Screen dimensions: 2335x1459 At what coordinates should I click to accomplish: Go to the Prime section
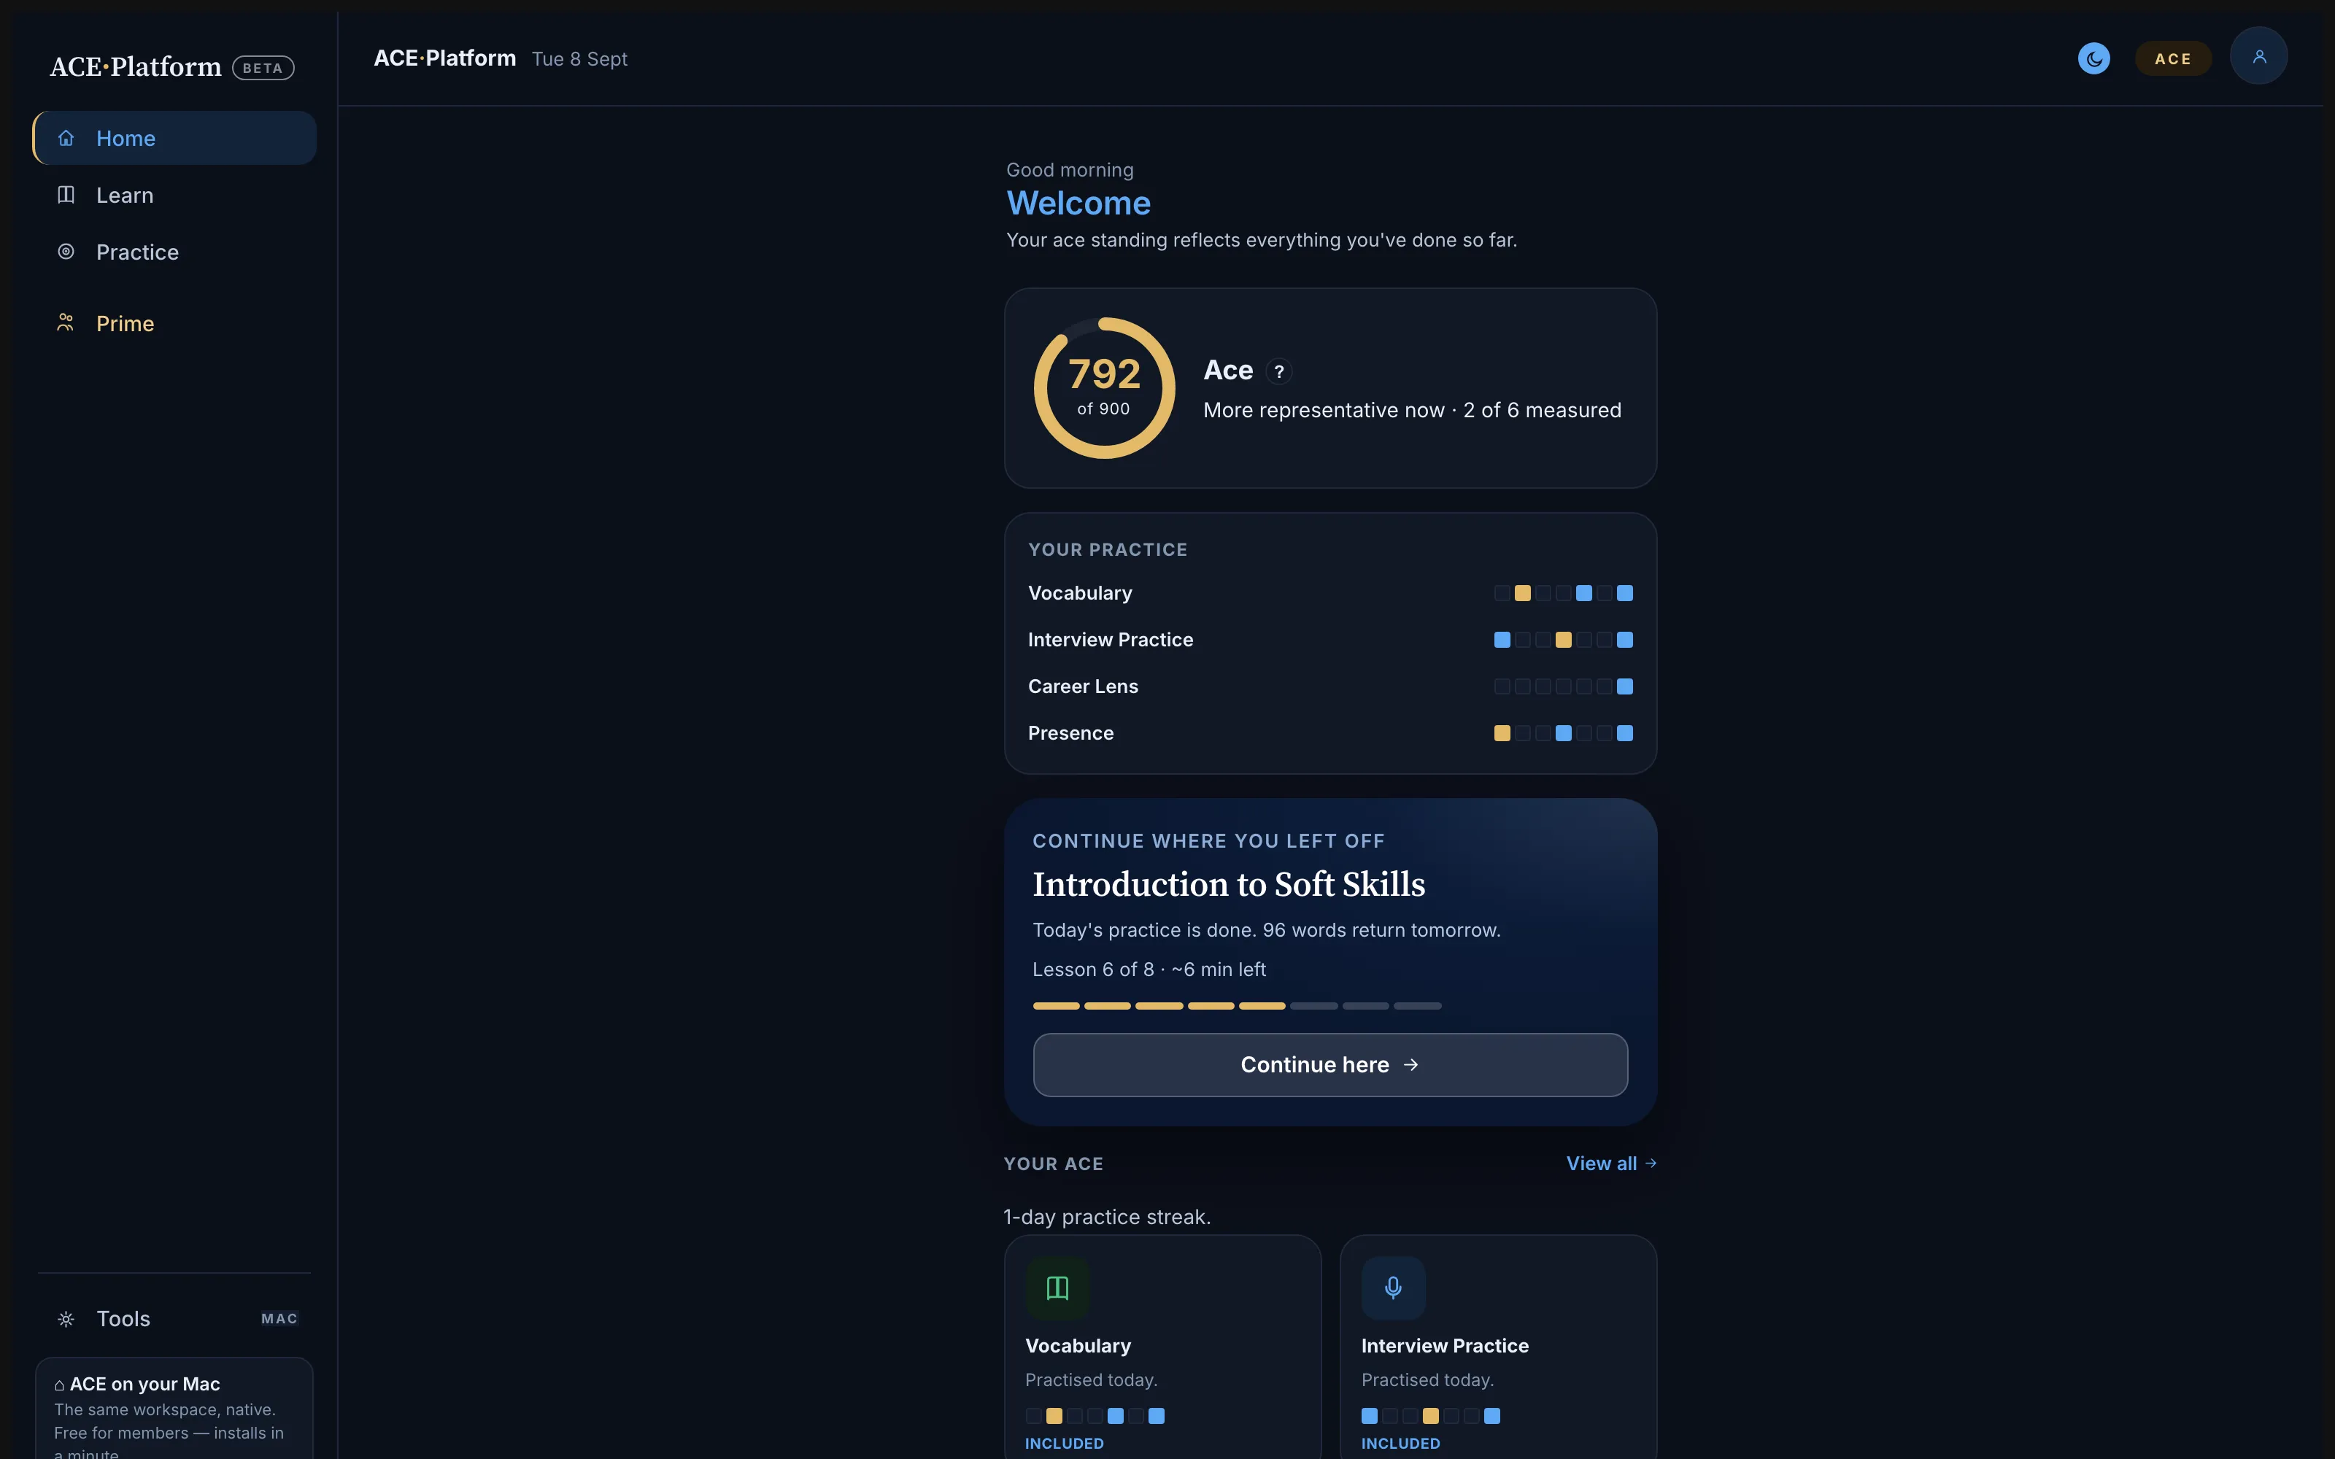click(x=174, y=322)
